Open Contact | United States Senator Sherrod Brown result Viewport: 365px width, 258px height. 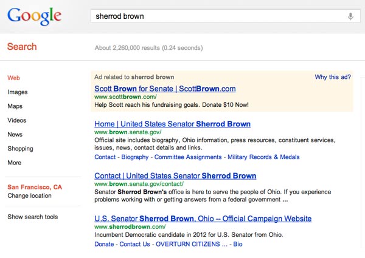[x=175, y=176]
